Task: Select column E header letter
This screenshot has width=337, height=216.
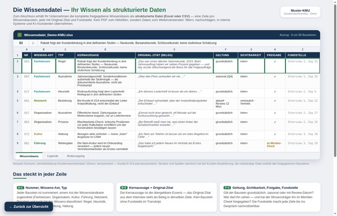Action: pyautogui.click(x=174, y=49)
